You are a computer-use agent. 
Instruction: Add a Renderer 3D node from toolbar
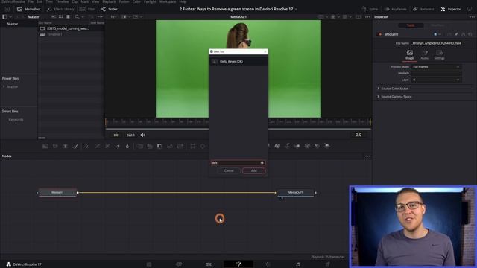[327, 146]
